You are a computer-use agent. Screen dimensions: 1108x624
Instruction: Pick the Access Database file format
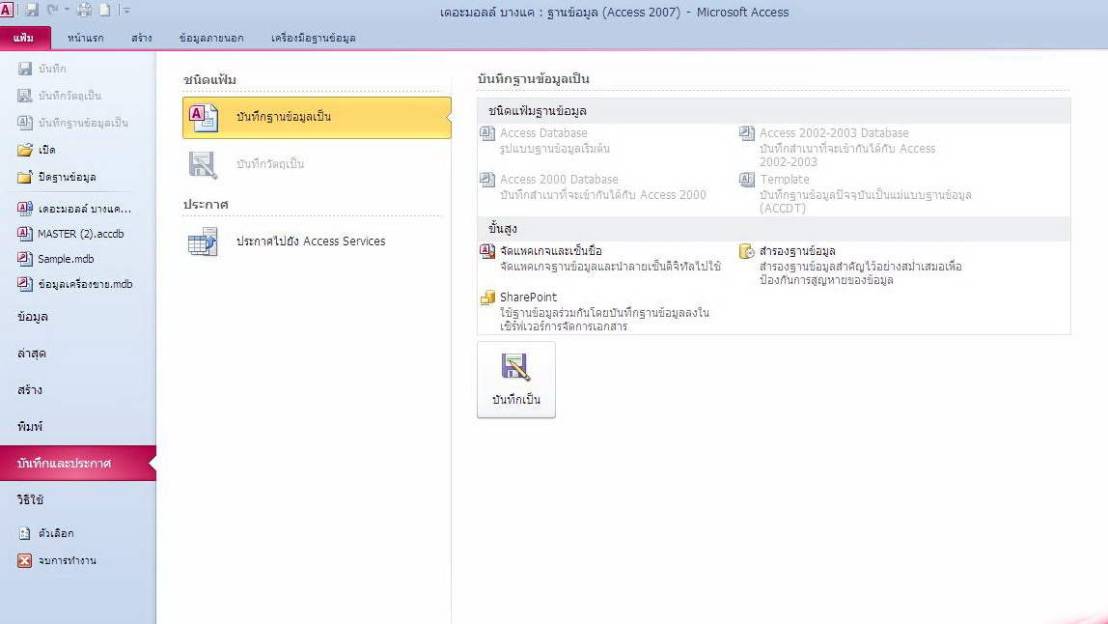(x=544, y=140)
